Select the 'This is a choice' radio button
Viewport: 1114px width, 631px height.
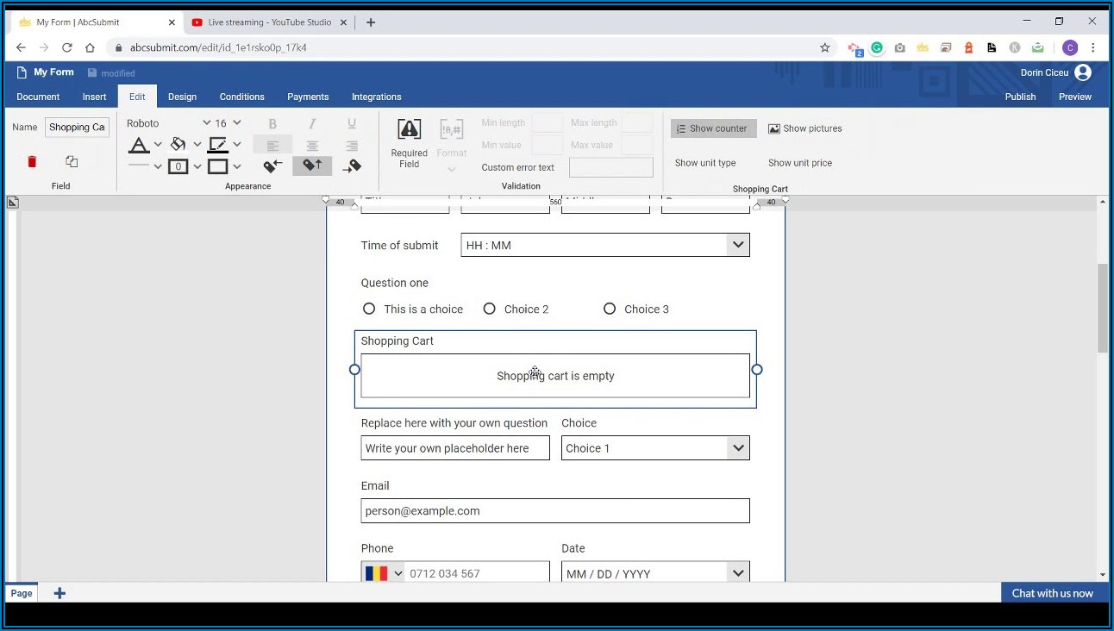[x=369, y=309]
